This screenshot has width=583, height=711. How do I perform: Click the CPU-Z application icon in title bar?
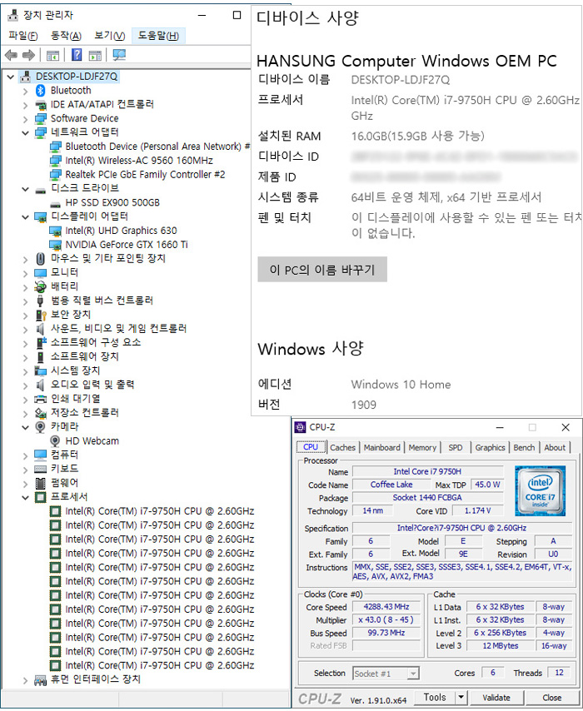300,427
